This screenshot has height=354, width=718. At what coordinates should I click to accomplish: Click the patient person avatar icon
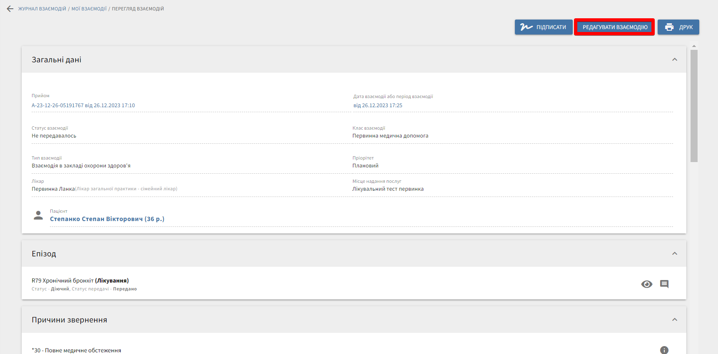(x=38, y=215)
